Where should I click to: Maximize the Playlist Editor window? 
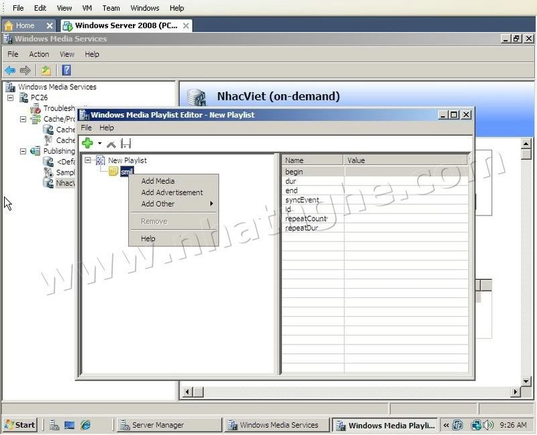(x=454, y=115)
